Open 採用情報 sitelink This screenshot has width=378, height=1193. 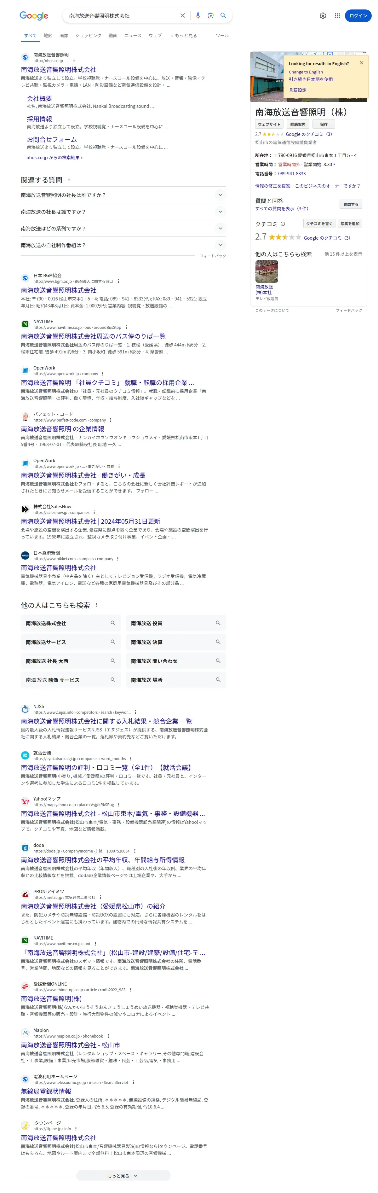coord(39,119)
